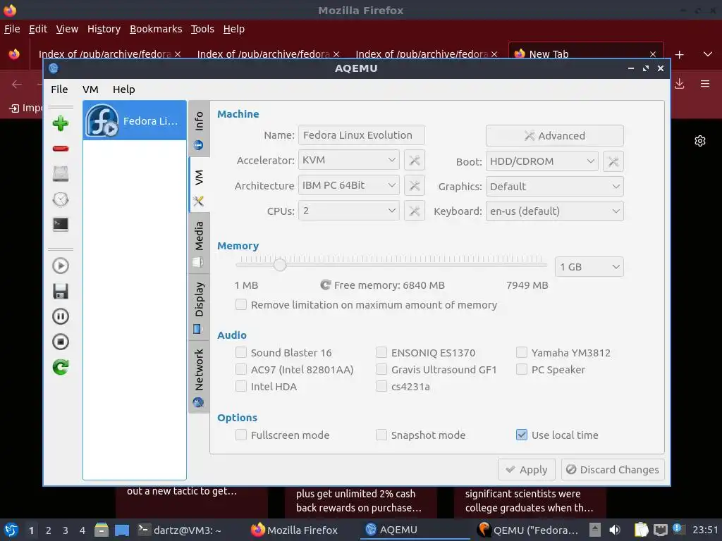Pause the VM with pause icon

pos(61,316)
